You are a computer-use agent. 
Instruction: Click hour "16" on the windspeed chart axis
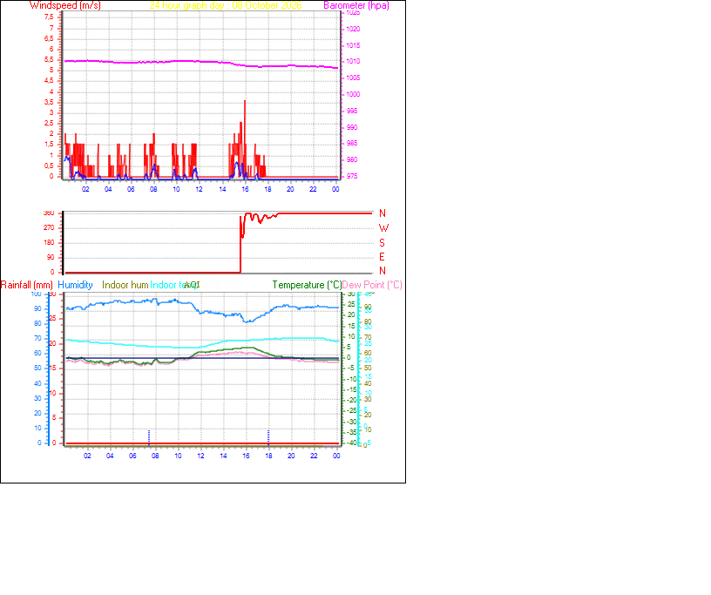coord(245,189)
